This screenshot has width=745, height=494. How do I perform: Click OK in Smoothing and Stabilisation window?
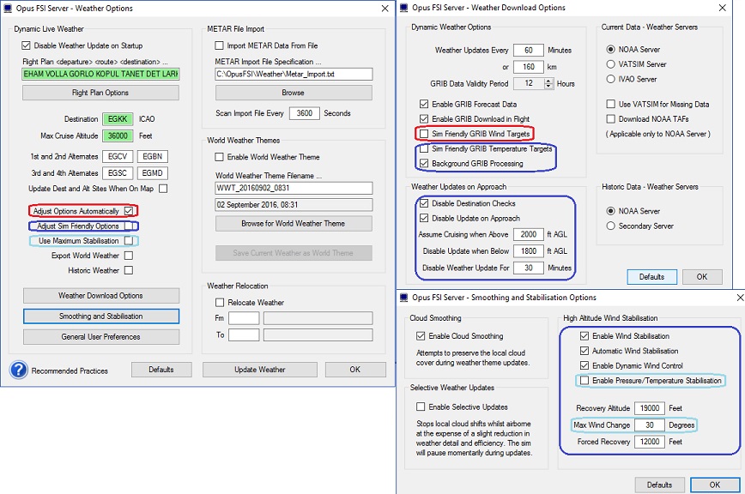[x=715, y=485]
